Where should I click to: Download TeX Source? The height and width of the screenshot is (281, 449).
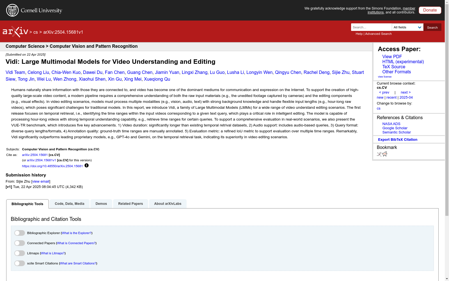(394, 67)
